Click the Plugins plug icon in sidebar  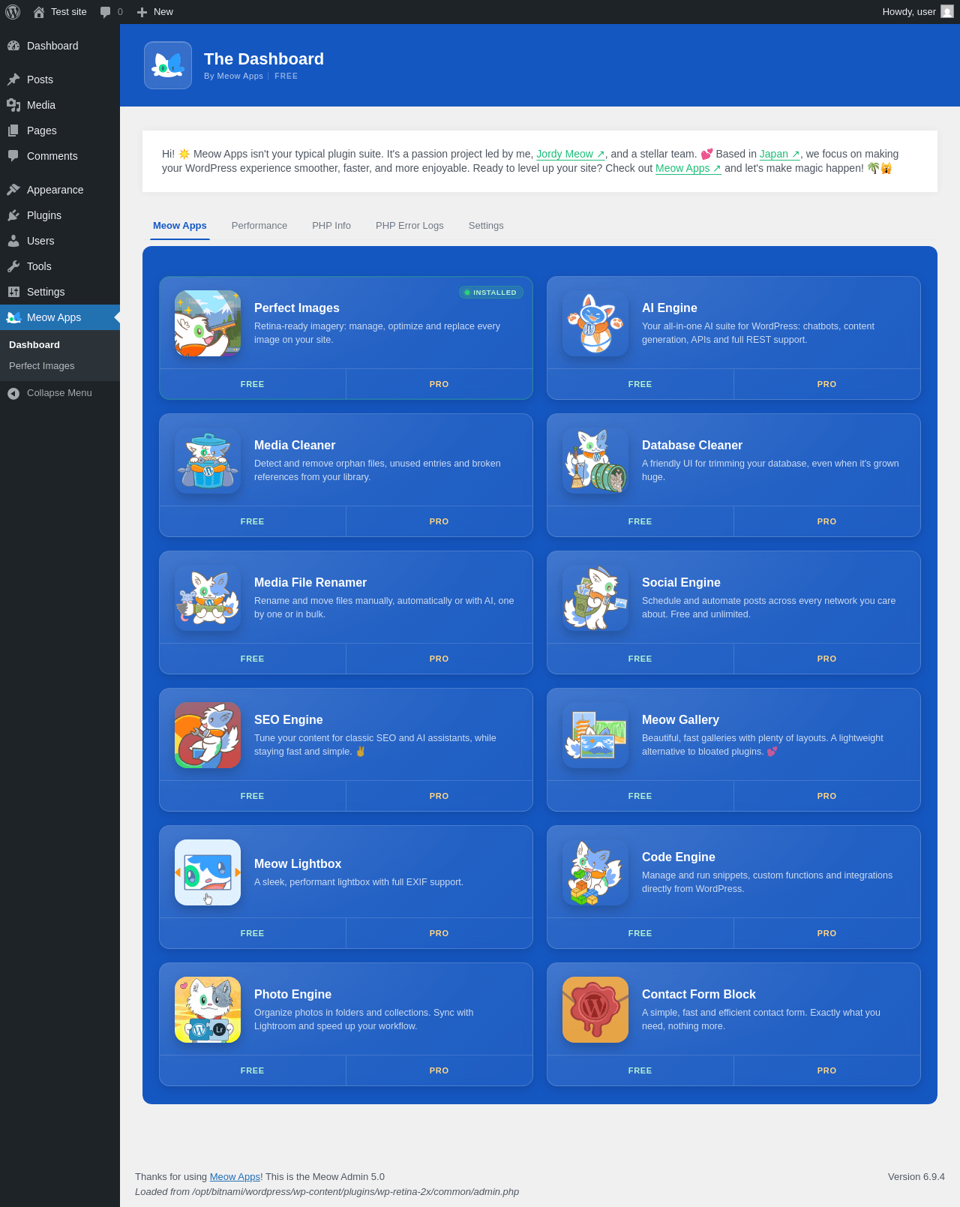(13, 215)
